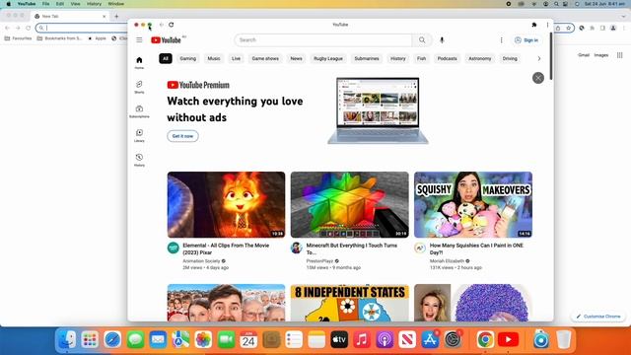The height and width of the screenshot is (355, 631).
Task: Open the File menu in menu bar
Action: [46, 4]
